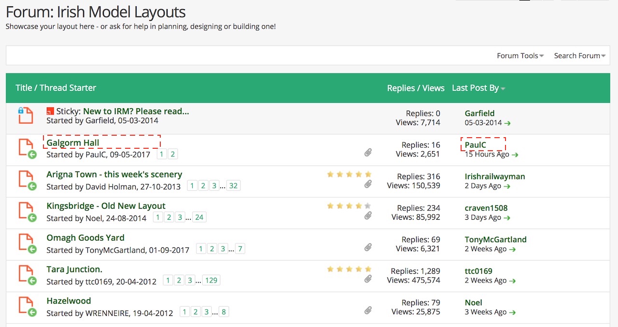Click the paperclip attachment icon for Galgorm Hall

pyautogui.click(x=368, y=153)
